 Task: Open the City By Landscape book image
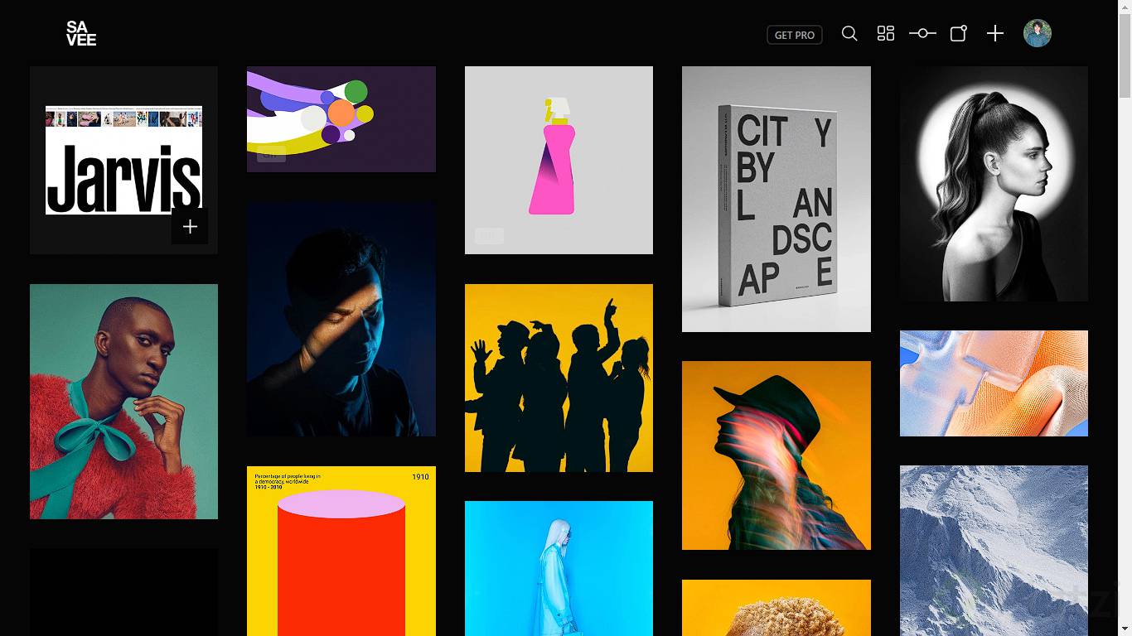(x=776, y=199)
